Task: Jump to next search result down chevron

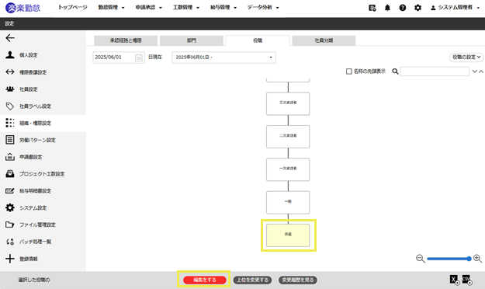Action: point(474,71)
